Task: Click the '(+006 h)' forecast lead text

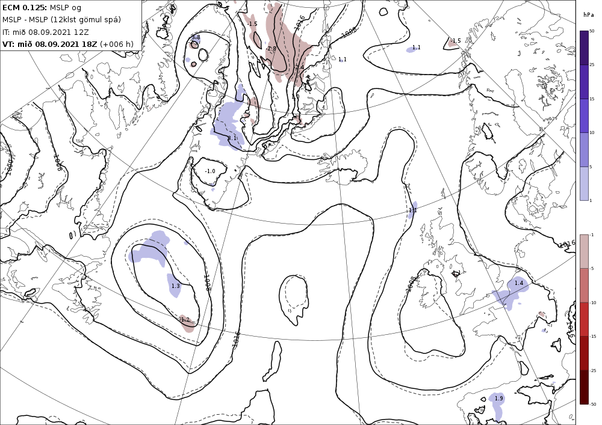Action: point(117,44)
